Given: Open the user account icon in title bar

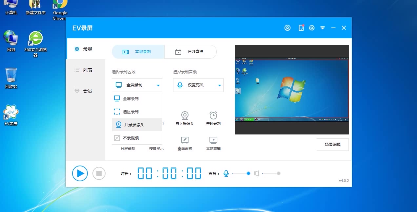Looking at the screenshot, I should 288,28.
